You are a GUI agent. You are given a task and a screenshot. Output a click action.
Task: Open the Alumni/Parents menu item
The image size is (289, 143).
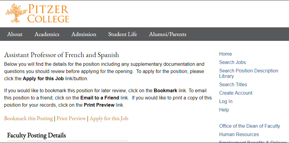pos(168,34)
